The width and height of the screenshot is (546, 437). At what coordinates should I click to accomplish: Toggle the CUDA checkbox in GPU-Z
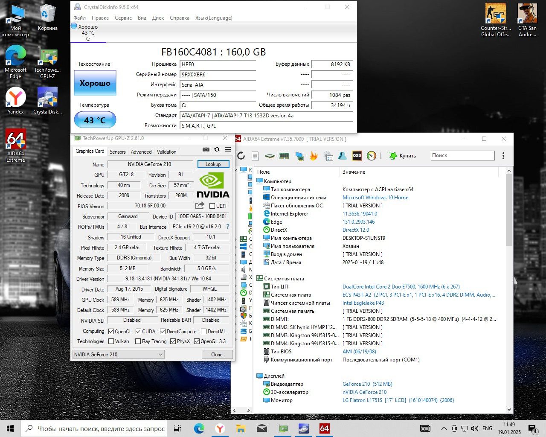138,332
